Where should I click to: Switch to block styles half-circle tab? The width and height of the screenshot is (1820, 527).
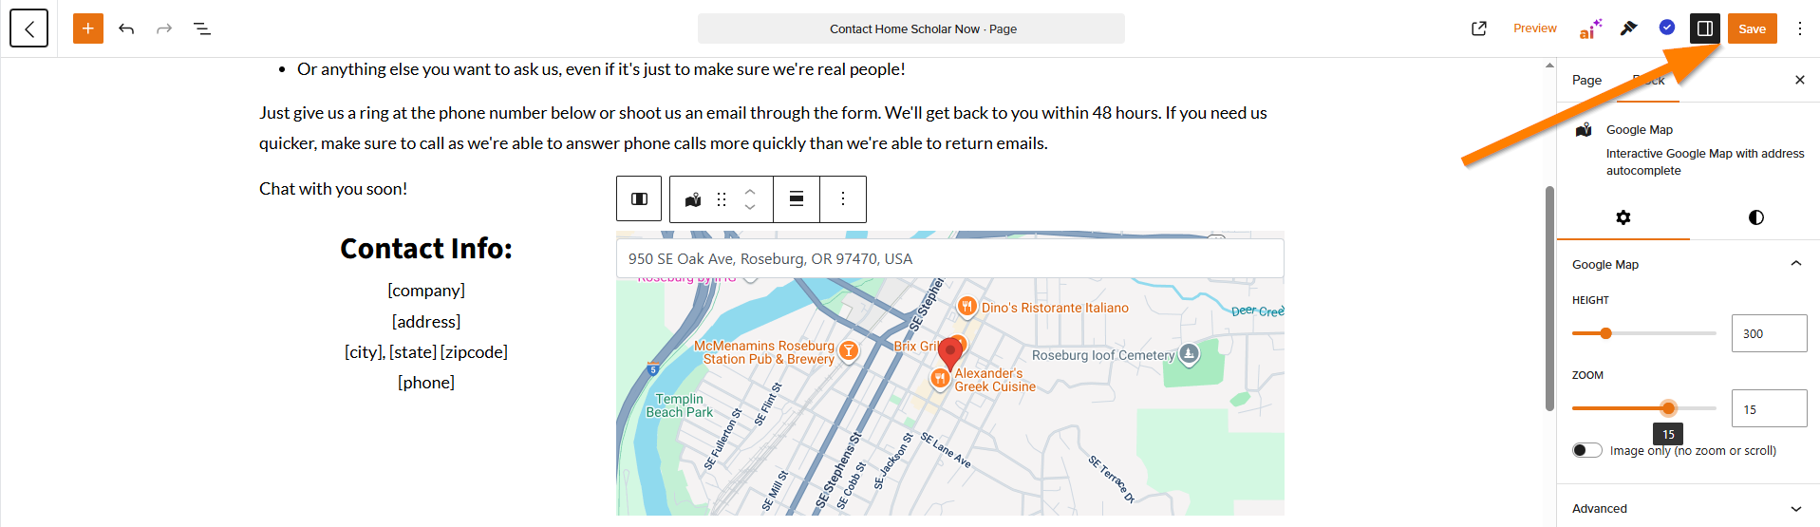(x=1755, y=217)
